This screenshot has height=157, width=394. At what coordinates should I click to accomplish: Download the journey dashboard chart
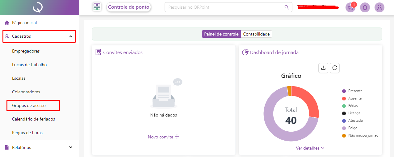(323, 68)
